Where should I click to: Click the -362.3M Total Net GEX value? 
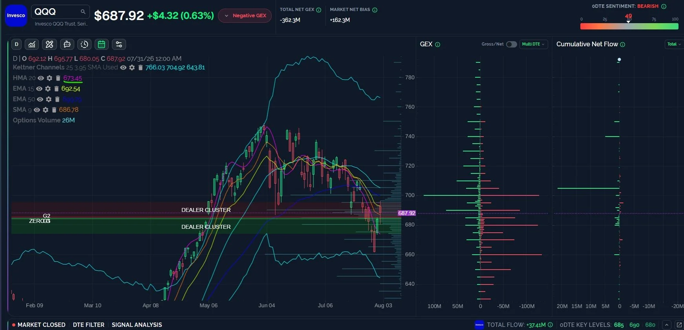coord(290,20)
